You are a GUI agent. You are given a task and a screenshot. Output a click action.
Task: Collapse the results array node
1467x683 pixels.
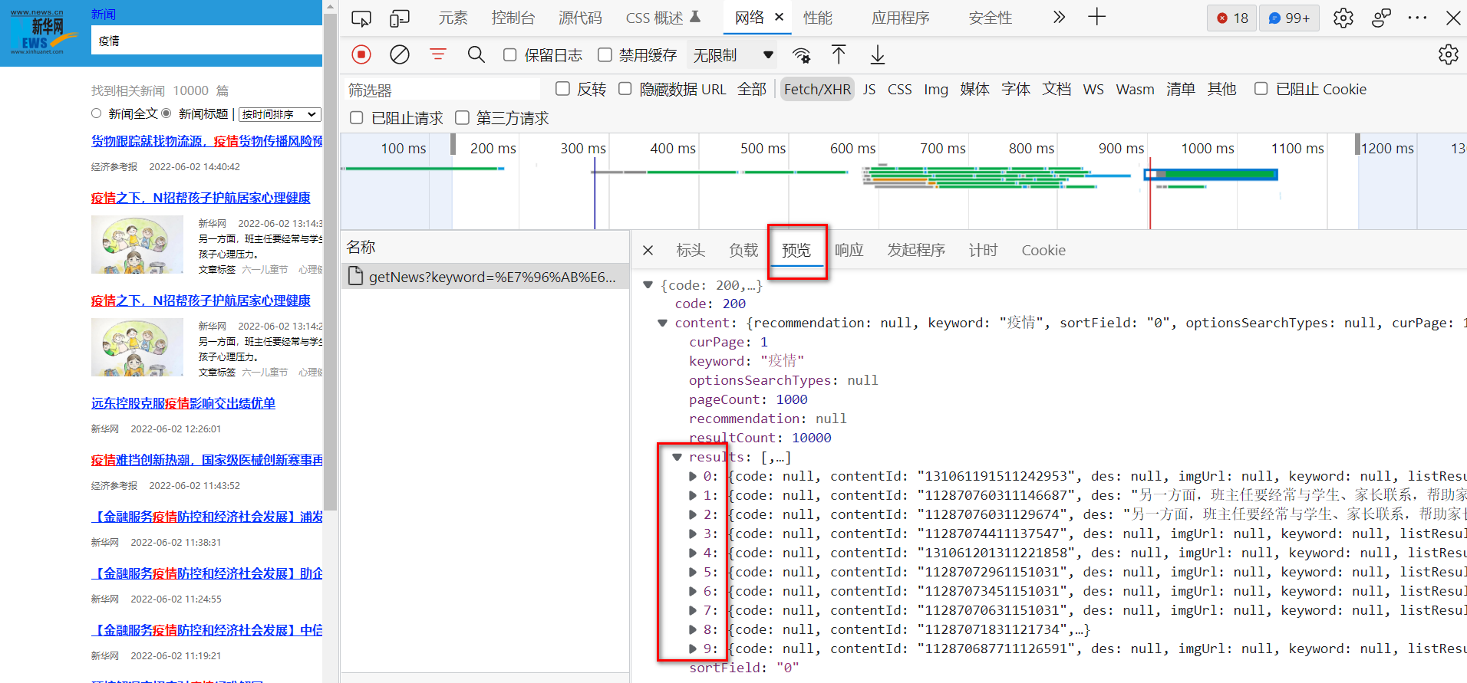point(677,457)
